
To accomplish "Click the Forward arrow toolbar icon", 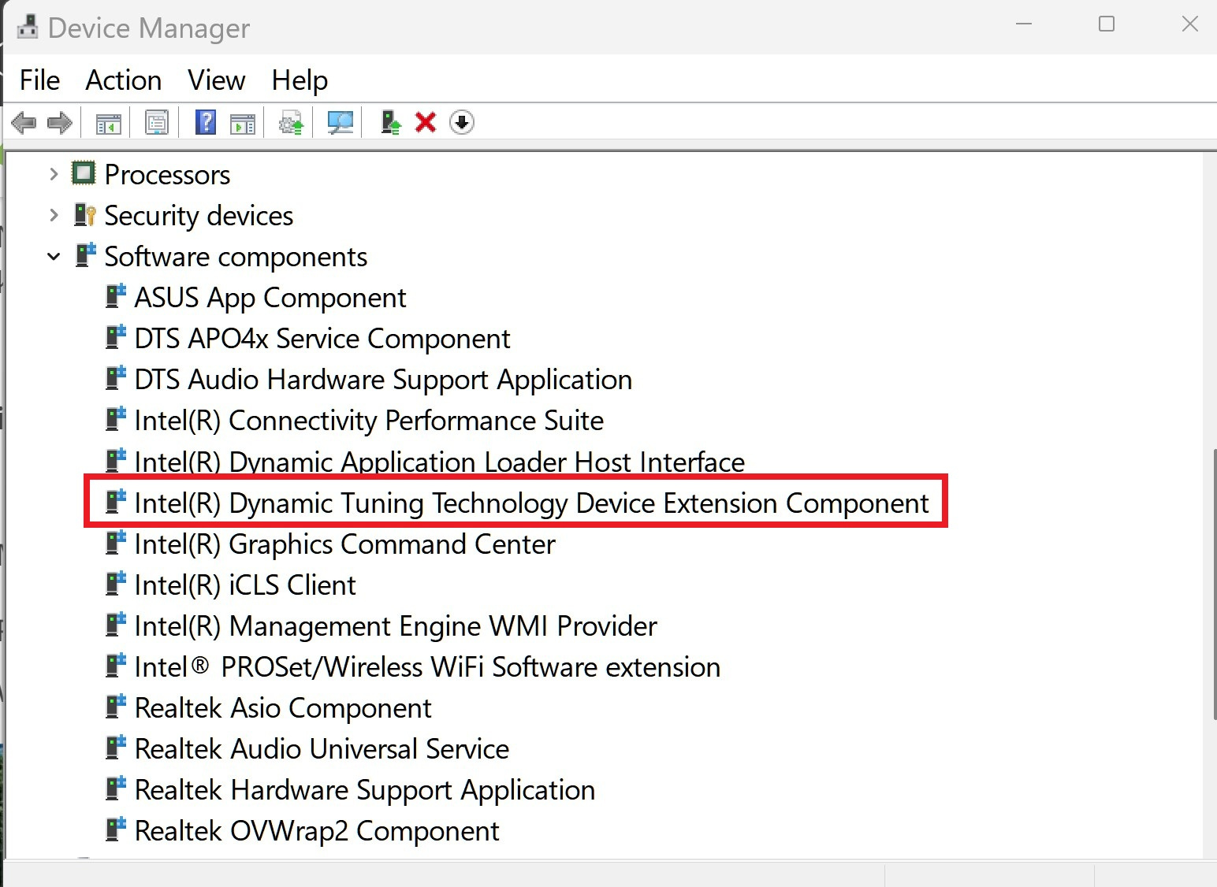I will tap(60, 123).
